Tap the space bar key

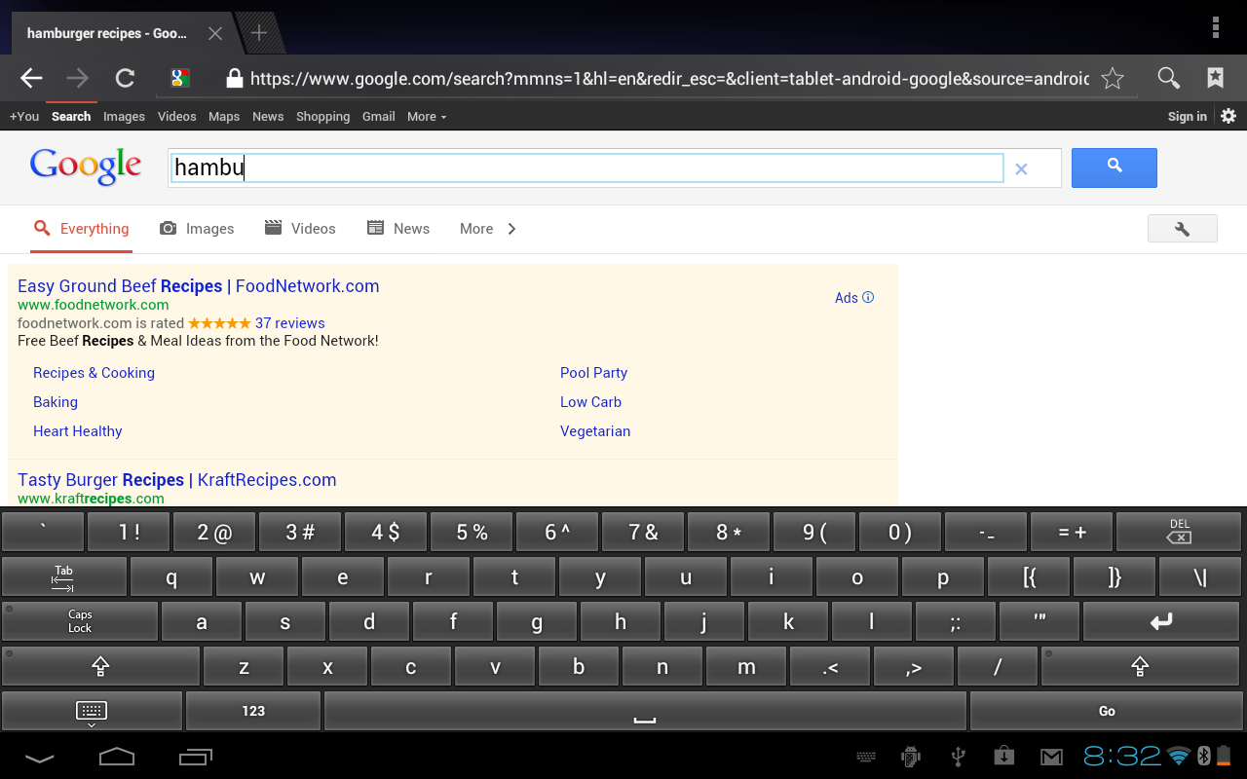point(645,711)
